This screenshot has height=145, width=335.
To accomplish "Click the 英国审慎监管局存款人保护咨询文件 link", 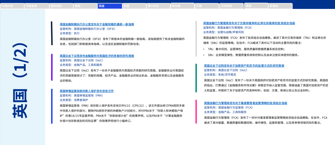I will [87, 91].
